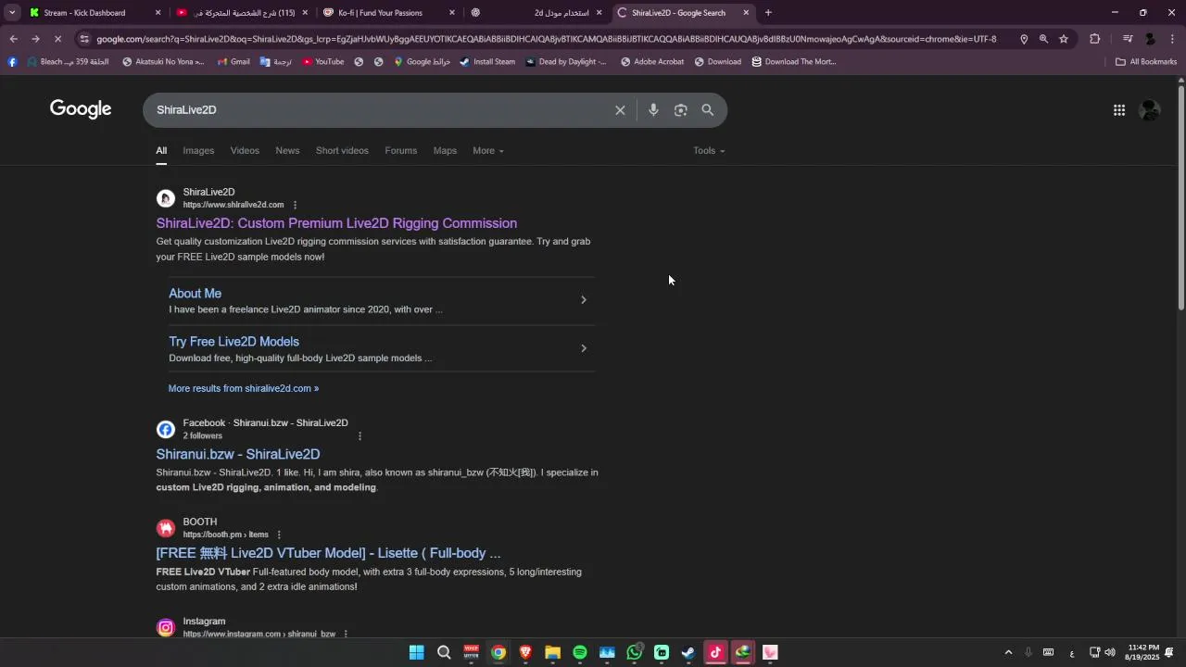Open the Facebook bookmark icon
This screenshot has width=1186, height=667.
coord(12,62)
